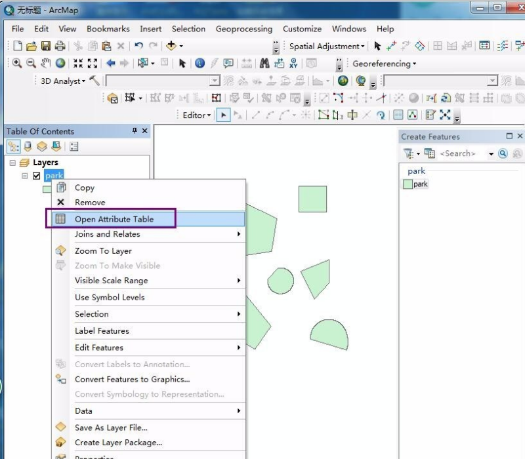Click the List By Selection icon
The image size is (525, 459).
coord(56,146)
